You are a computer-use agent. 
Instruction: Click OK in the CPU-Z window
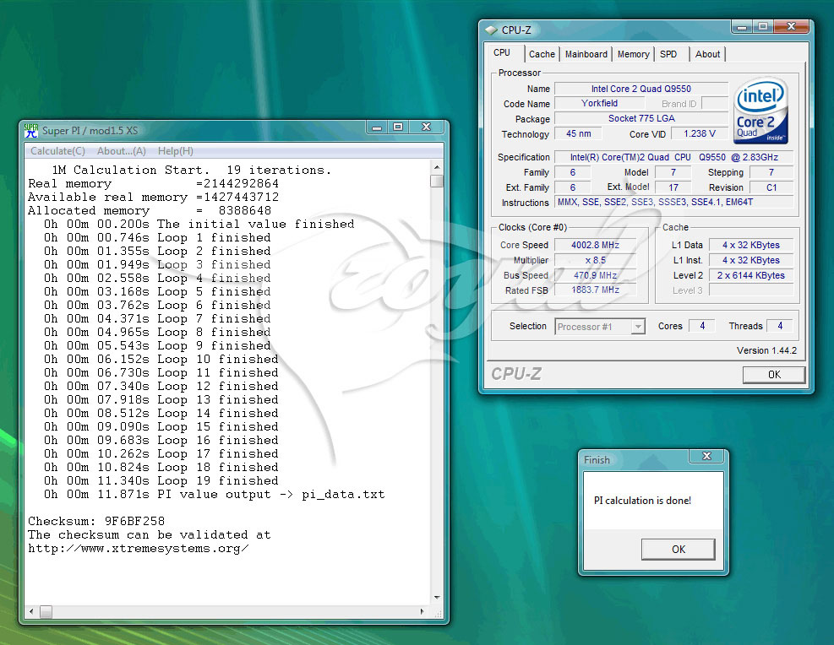[x=774, y=375]
